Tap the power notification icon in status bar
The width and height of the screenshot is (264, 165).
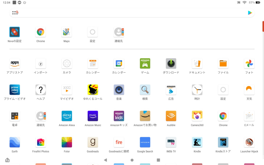[24, 3]
